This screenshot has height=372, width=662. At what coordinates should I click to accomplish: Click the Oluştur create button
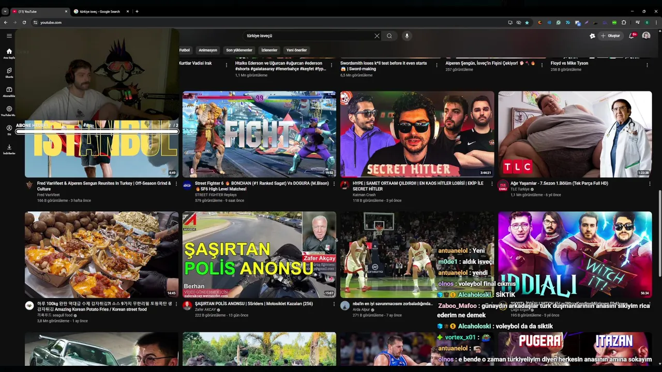pos(611,36)
